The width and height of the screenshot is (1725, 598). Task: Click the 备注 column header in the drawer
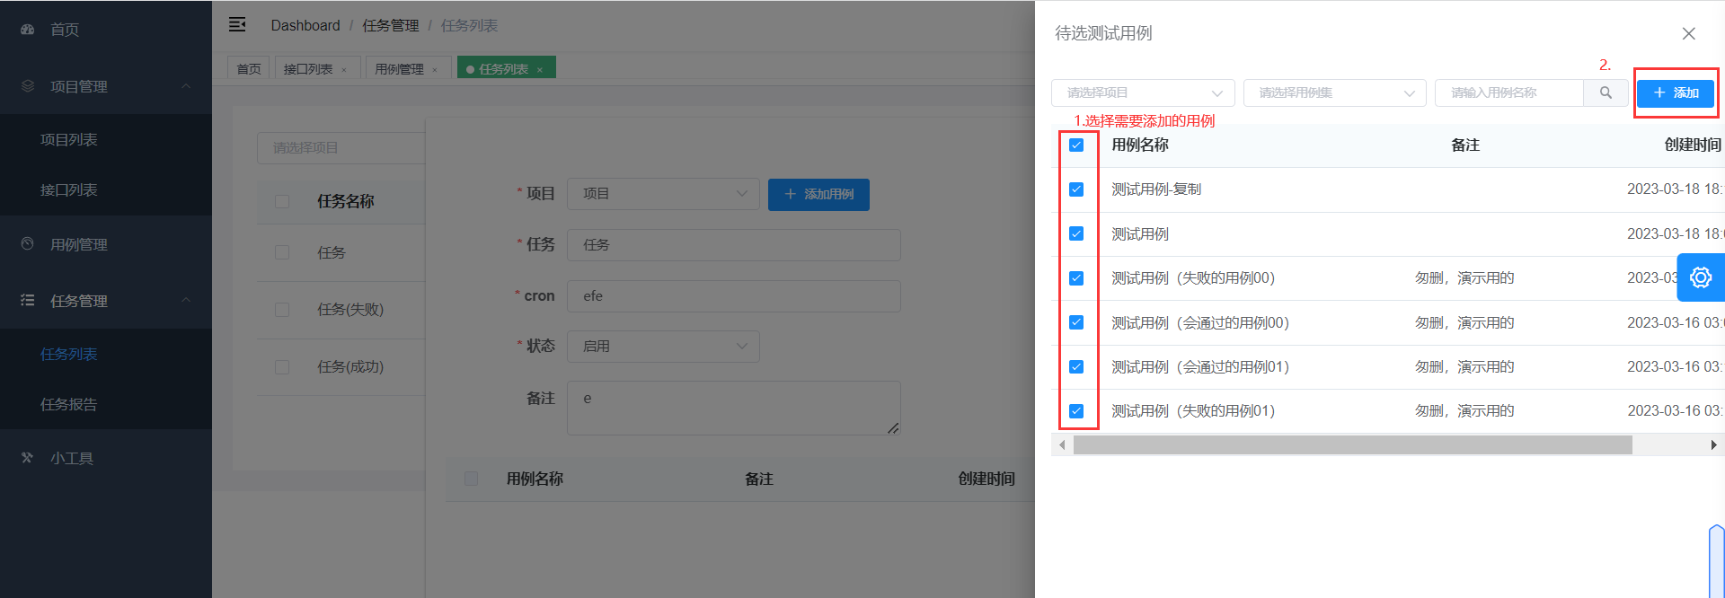tap(1465, 145)
